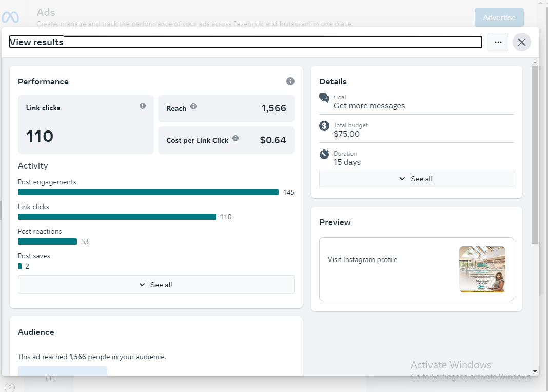
Task: Click the $0.64 cost value
Action: (x=272, y=140)
